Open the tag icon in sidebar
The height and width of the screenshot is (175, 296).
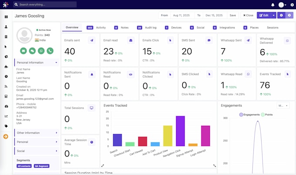pyautogui.click(x=6, y=126)
